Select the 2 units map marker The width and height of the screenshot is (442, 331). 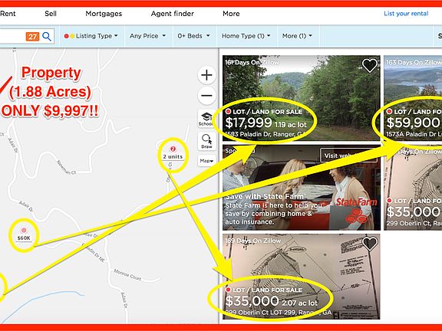click(x=173, y=154)
